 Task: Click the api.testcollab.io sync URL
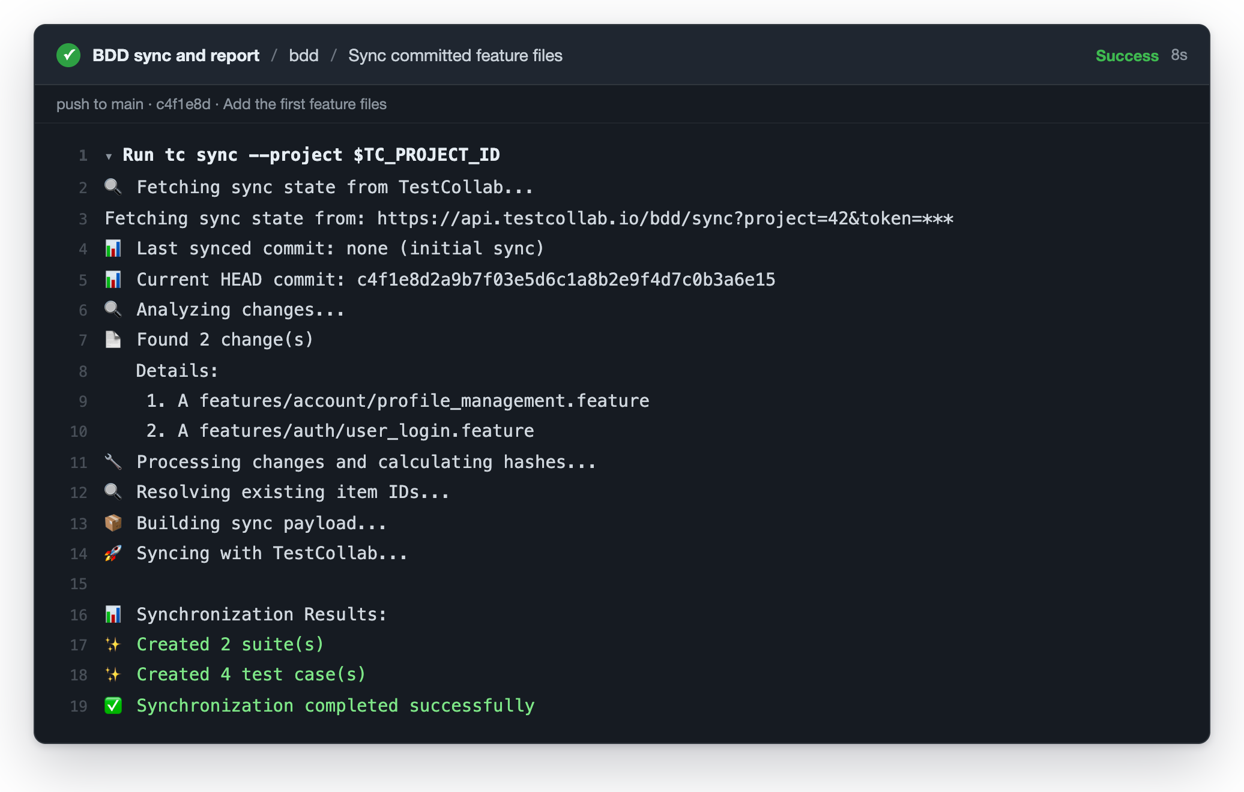(x=665, y=218)
